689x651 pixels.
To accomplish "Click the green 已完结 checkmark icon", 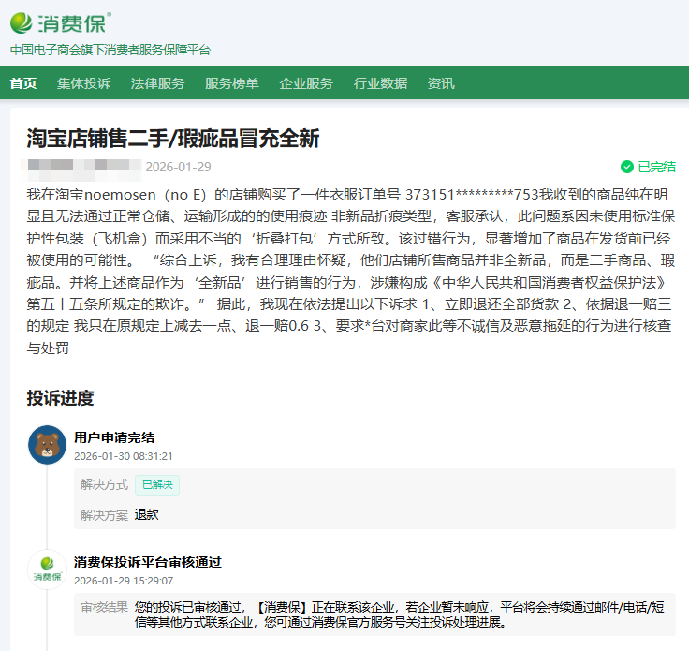I will click(x=627, y=167).
